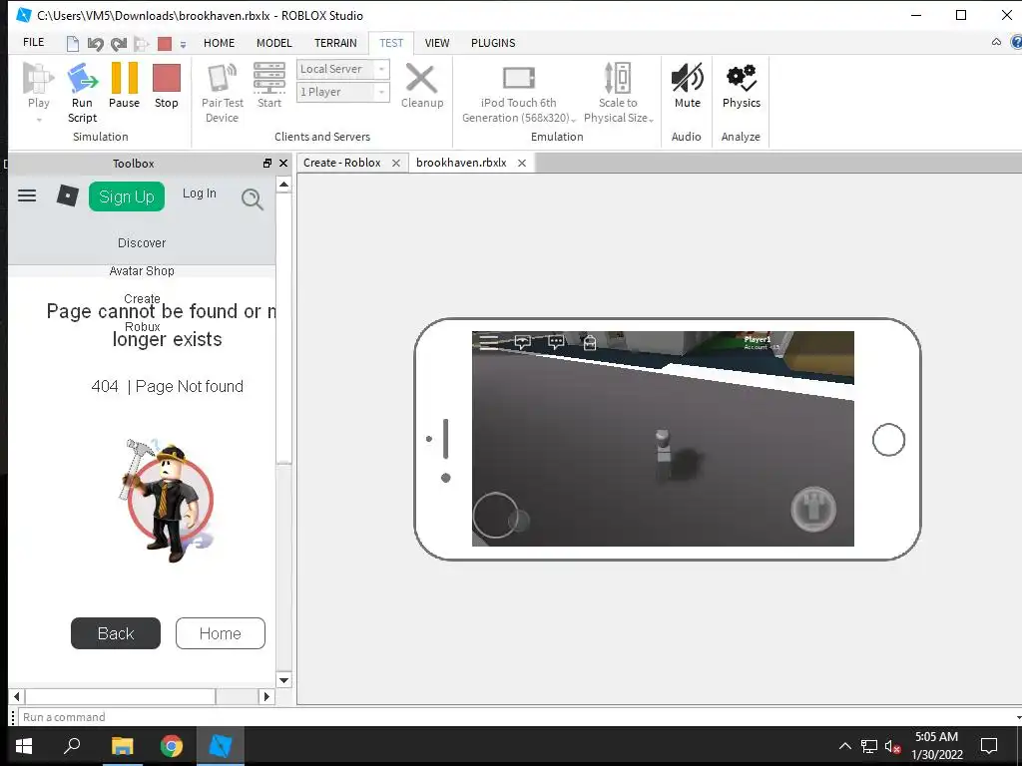
Task: Click the Toolbox scroll down arrow
Action: pos(283,680)
